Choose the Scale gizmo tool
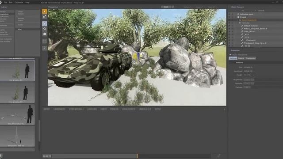This screenshot has width=283, height=159. (x=44, y=34)
